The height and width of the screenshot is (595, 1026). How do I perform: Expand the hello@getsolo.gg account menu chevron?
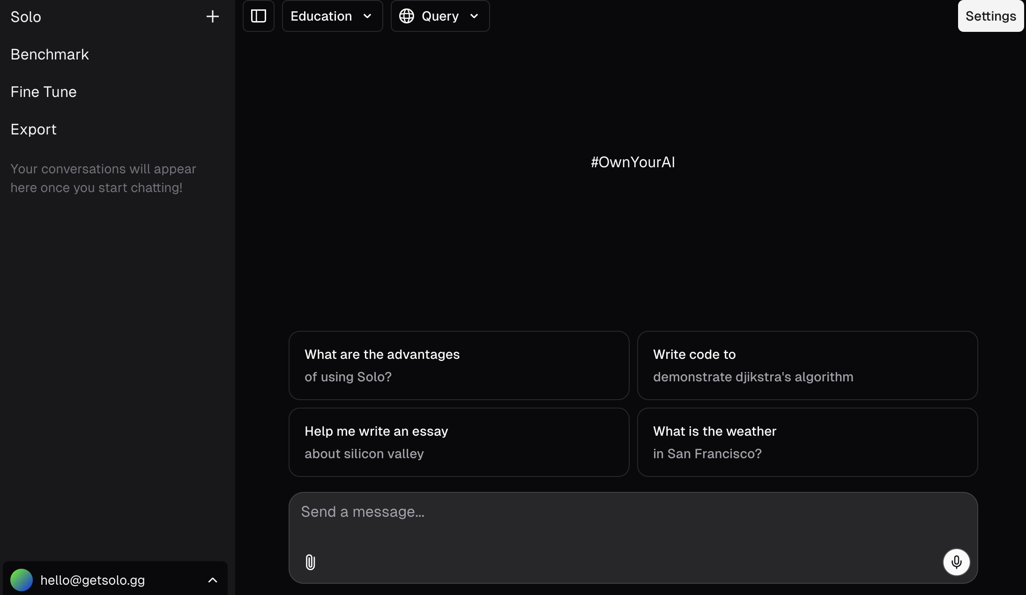[212, 580]
